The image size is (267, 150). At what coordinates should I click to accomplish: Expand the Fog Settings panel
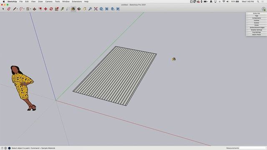click(257, 32)
